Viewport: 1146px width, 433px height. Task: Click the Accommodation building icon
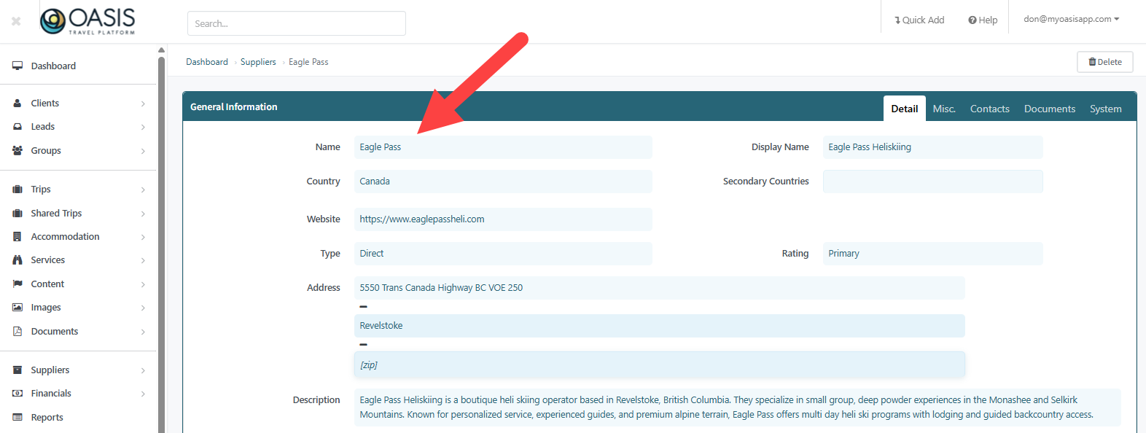[17, 237]
